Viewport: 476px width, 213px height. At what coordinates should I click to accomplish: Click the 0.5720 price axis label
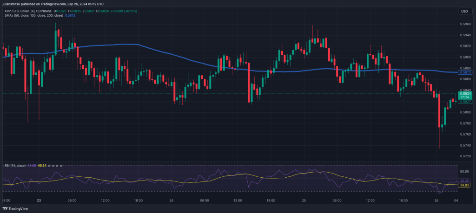click(466, 156)
